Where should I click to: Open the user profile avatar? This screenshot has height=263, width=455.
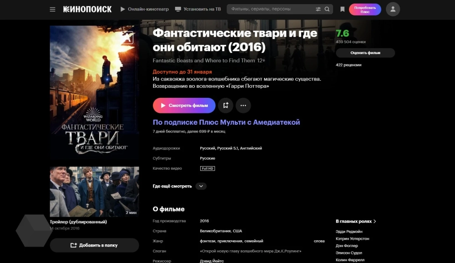pos(393,9)
